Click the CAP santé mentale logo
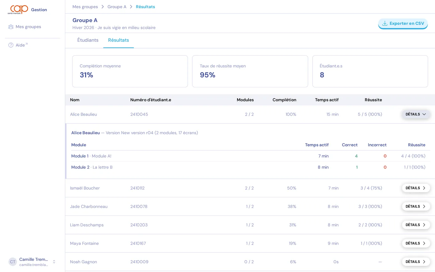Screen dimensions: 435x272 (x=18, y=10)
